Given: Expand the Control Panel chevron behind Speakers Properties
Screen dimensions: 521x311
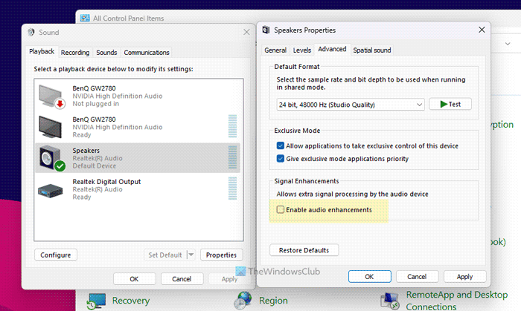Looking at the screenshot, I should (508, 44).
